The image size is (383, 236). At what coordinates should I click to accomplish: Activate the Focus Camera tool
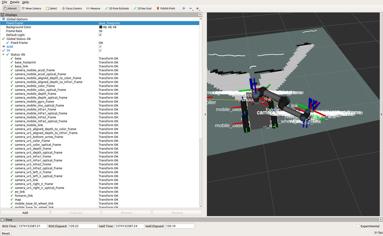[72, 8]
